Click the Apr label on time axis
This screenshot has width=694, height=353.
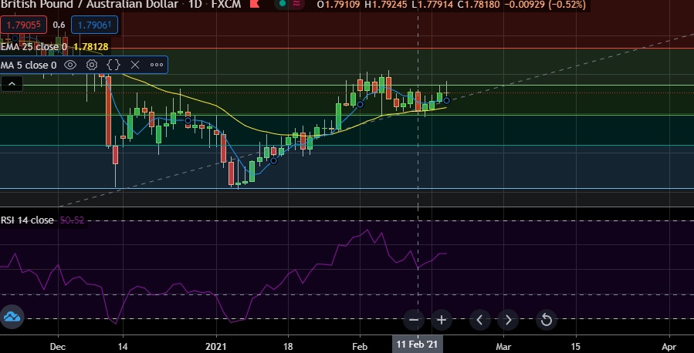pyautogui.click(x=669, y=347)
